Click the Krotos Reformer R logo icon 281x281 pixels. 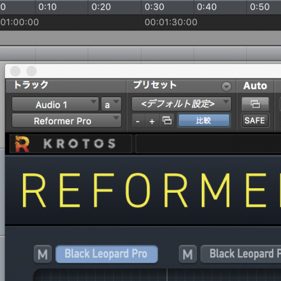[x=22, y=143]
